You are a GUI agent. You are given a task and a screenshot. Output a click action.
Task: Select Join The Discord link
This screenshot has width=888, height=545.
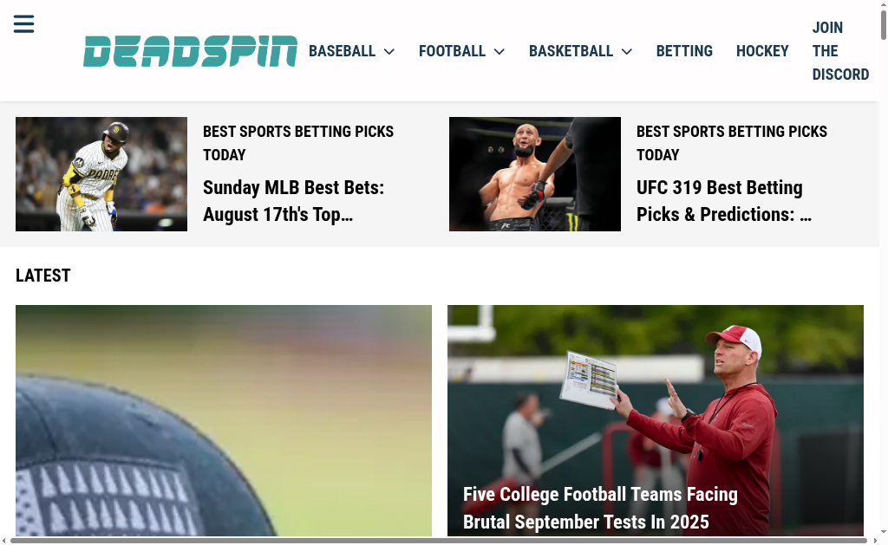(840, 51)
